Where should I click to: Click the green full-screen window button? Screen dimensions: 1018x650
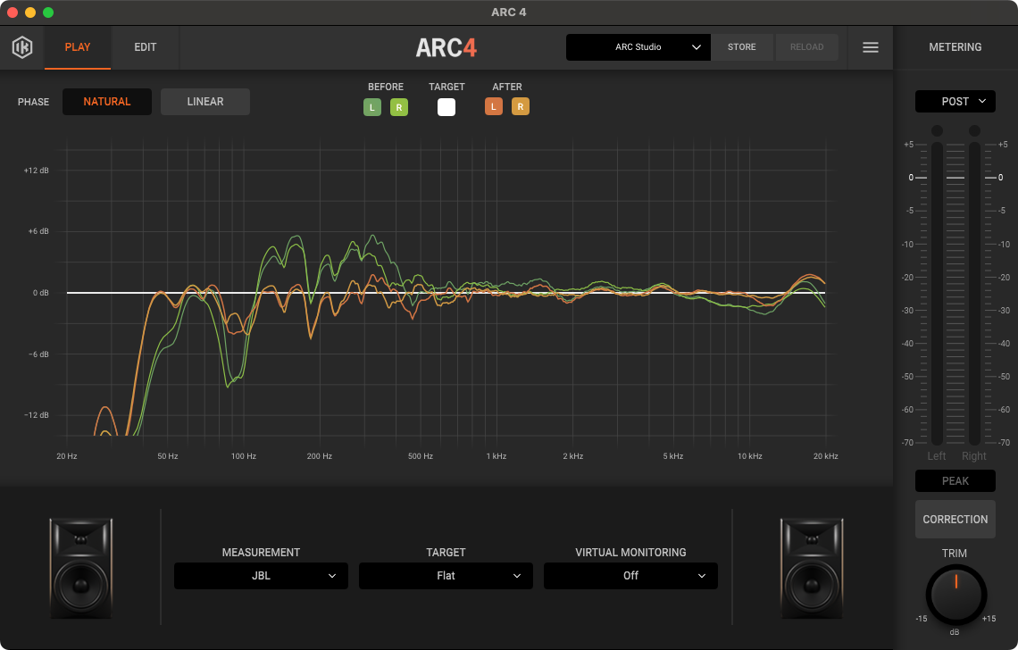48,12
